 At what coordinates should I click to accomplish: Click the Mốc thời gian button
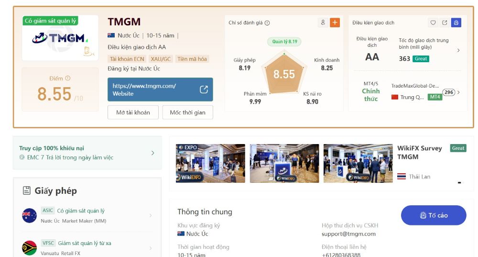tap(187, 112)
